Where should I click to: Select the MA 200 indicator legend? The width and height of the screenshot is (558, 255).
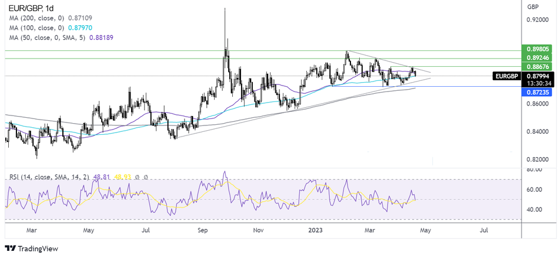point(52,18)
